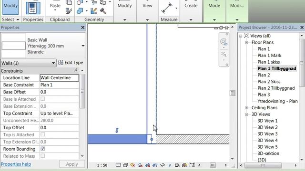Click the Reveal Hidden Elements lightbulb
This screenshot has width=305, height=171.
pos(170,165)
